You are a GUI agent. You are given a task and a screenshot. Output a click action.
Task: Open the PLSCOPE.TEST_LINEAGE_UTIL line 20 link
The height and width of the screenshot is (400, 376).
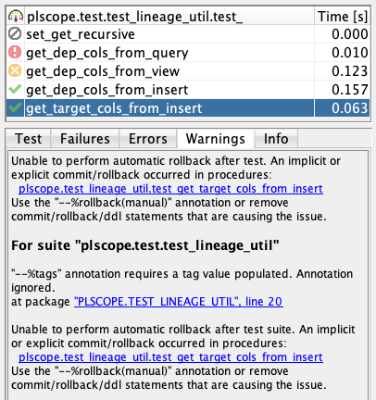(179, 302)
